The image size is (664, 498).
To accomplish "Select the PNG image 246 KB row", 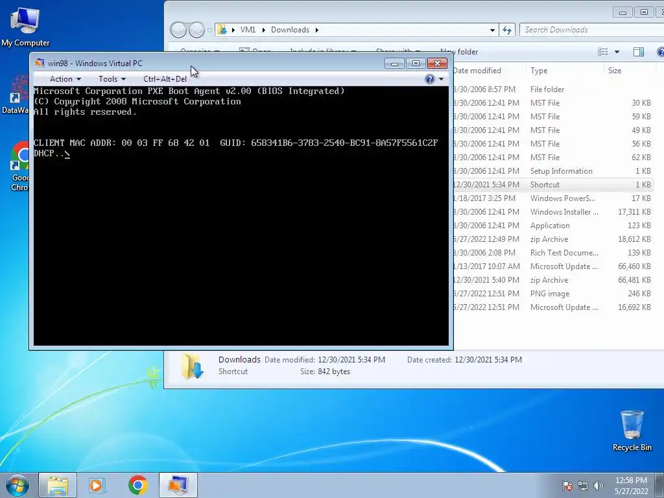I will pyautogui.click(x=553, y=294).
